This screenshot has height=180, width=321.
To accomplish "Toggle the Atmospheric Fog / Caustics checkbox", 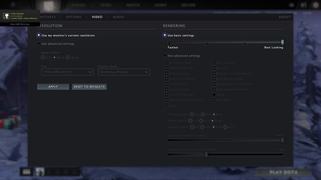I will [214, 84].
